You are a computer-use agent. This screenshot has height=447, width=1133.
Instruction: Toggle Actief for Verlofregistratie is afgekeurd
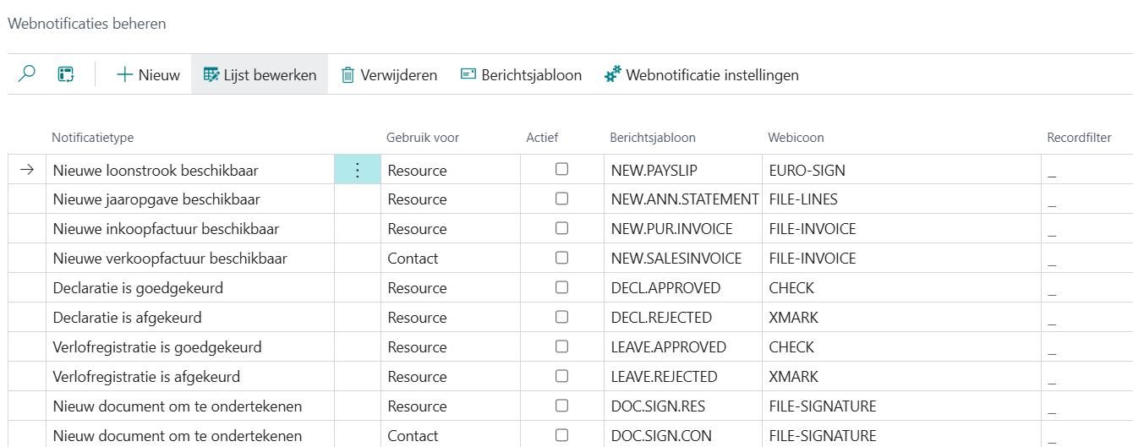click(561, 376)
